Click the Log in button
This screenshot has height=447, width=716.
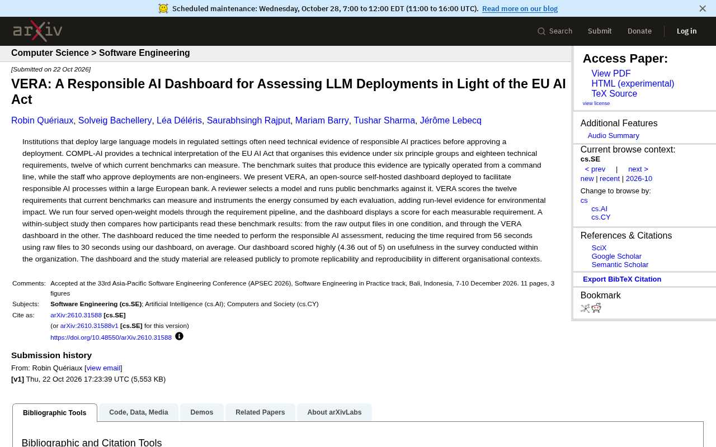point(687,31)
